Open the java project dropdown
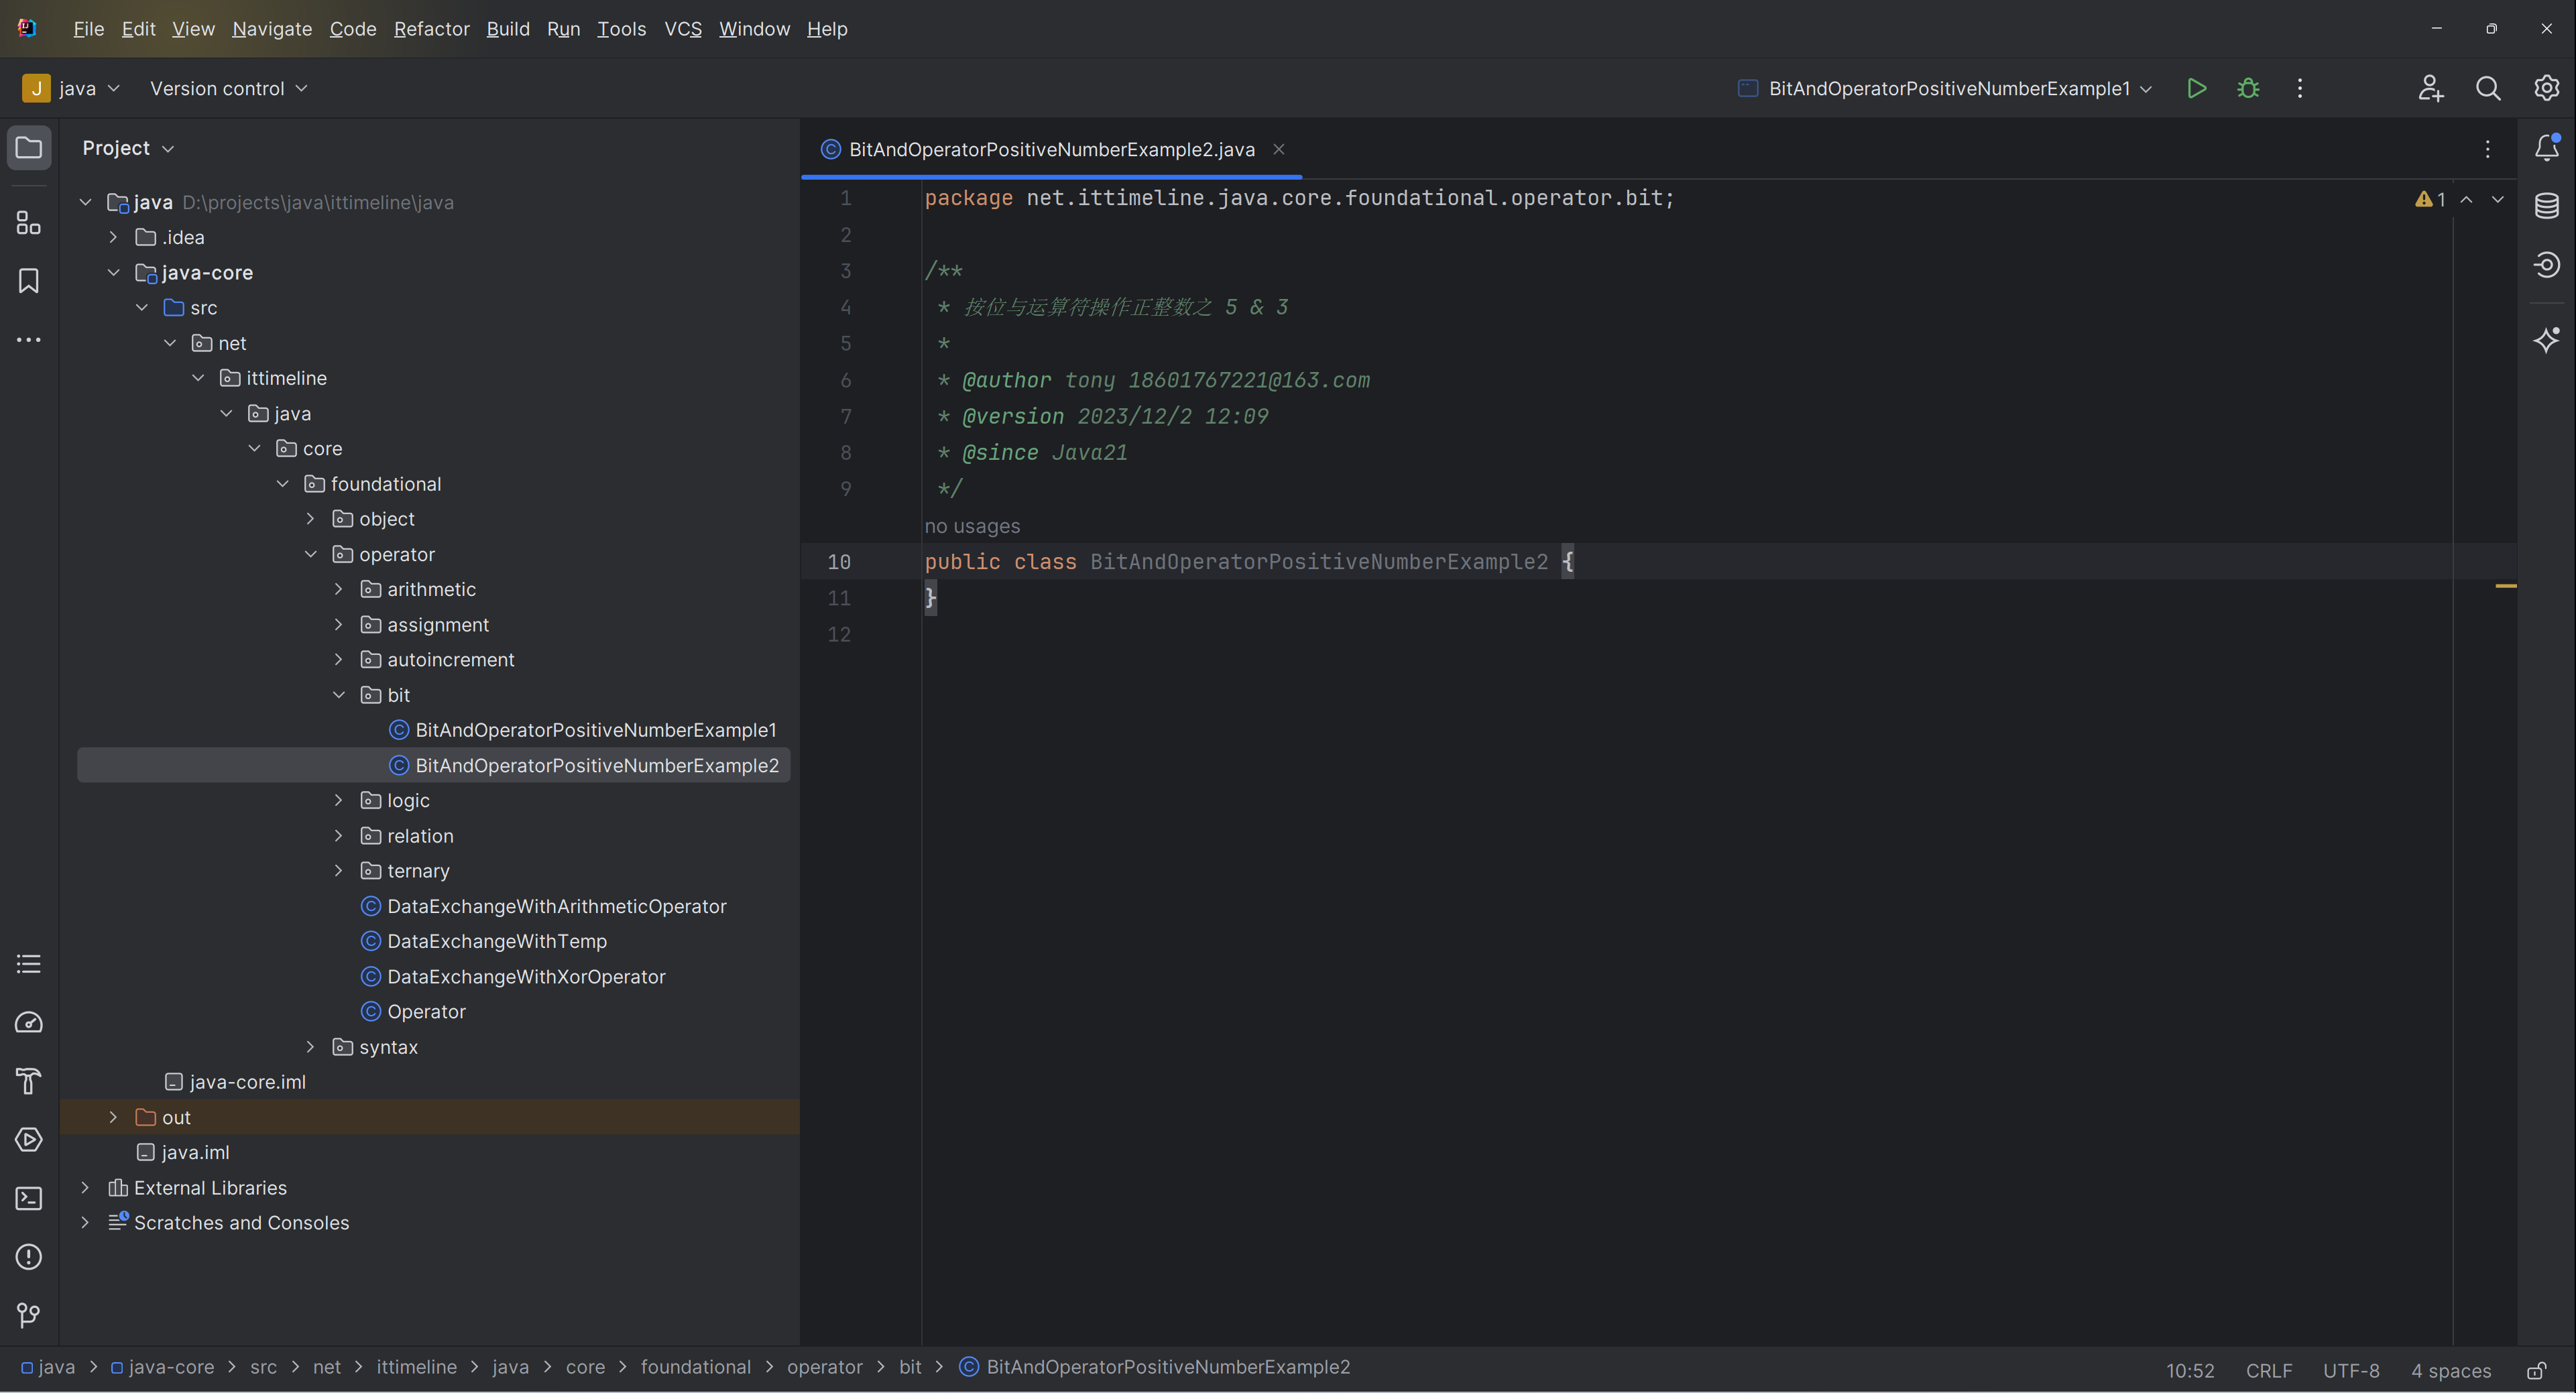 tap(71, 88)
